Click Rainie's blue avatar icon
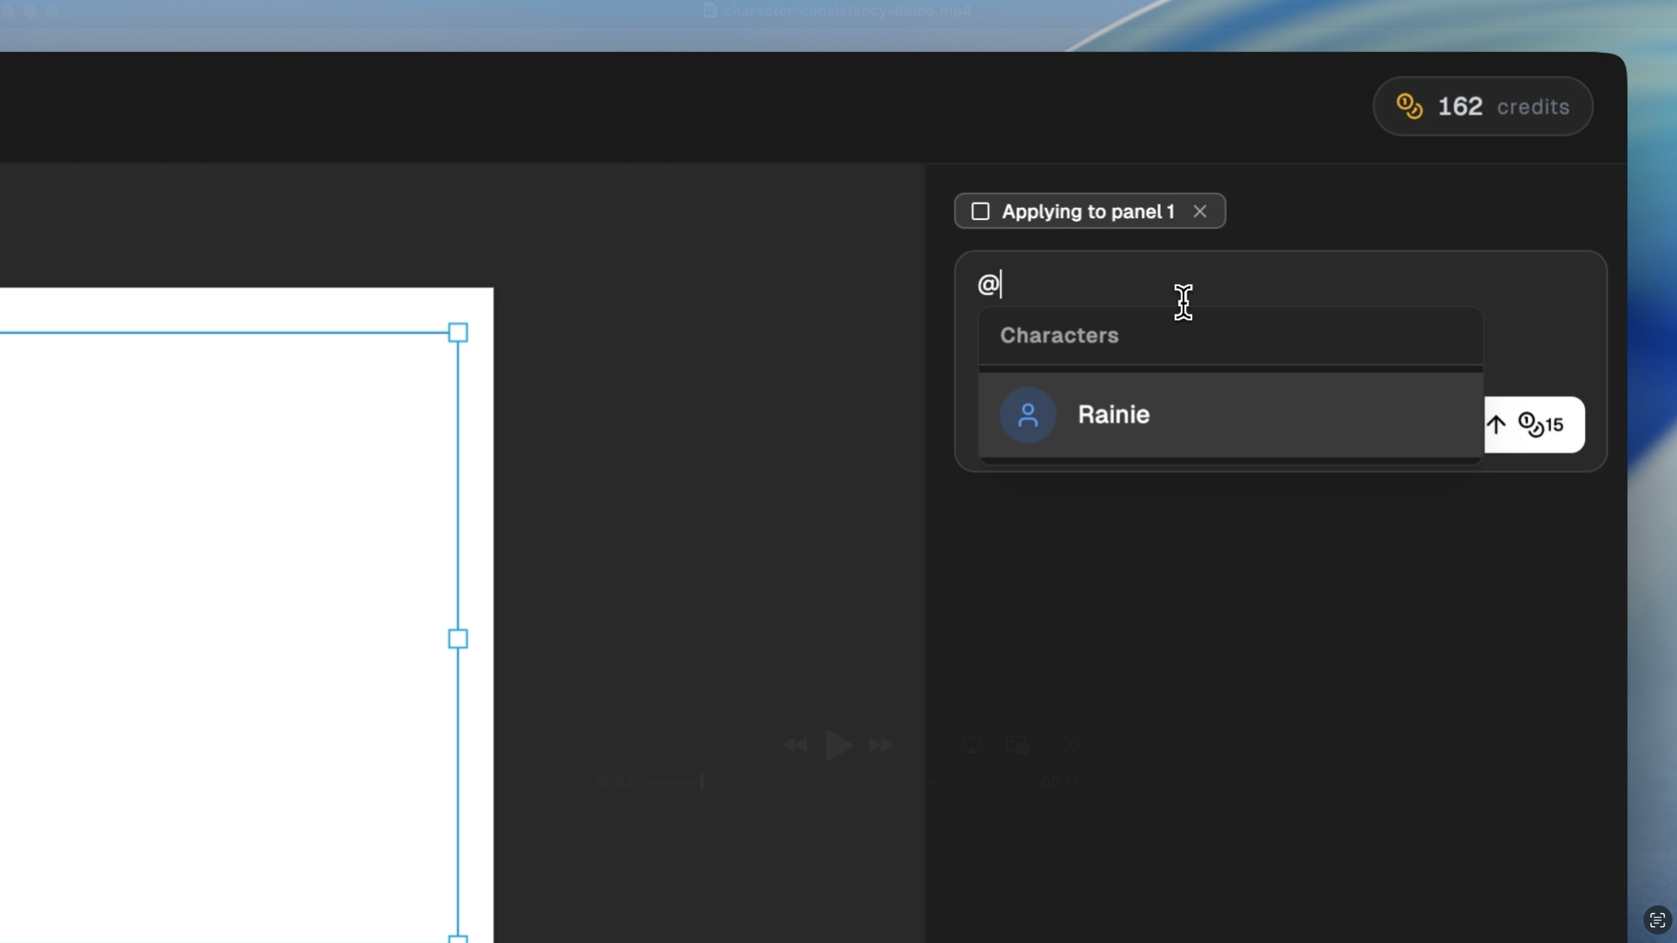 [1028, 415]
